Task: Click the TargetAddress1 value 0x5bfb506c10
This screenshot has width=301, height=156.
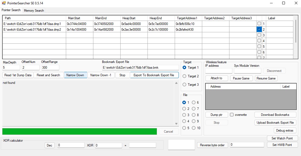Action: (188, 24)
